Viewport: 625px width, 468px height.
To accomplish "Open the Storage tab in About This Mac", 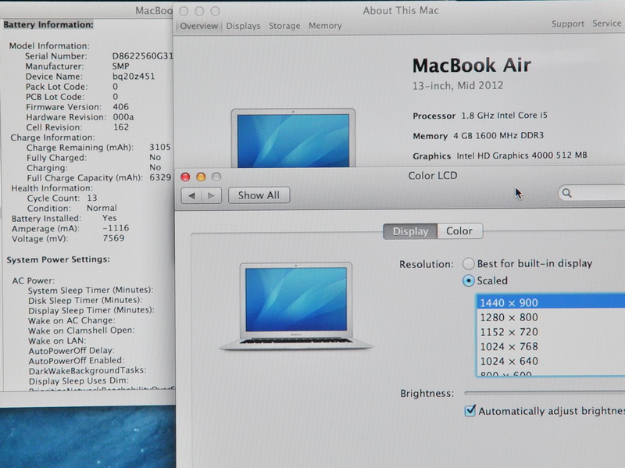I will click(284, 26).
